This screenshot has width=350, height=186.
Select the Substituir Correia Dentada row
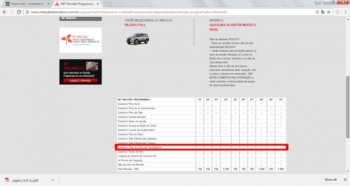click(202, 117)
